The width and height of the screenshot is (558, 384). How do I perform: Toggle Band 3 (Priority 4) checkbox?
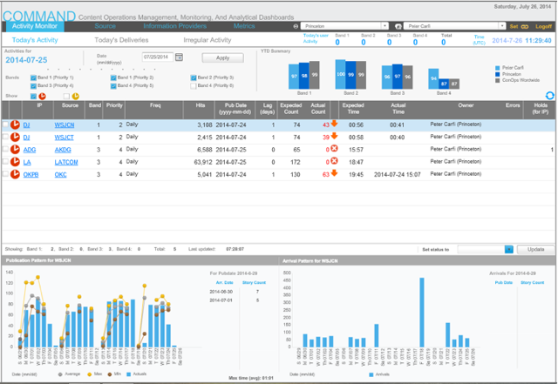pyautogui.click(x=33, y=85)
